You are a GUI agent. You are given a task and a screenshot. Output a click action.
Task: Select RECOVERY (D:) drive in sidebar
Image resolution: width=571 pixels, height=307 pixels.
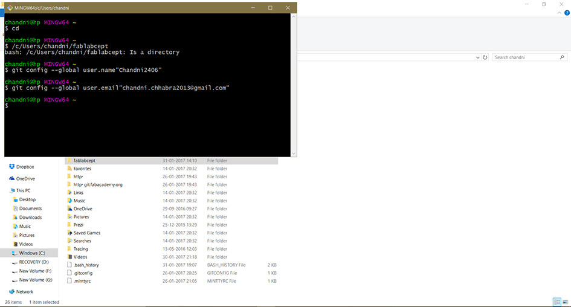(31, 262)
